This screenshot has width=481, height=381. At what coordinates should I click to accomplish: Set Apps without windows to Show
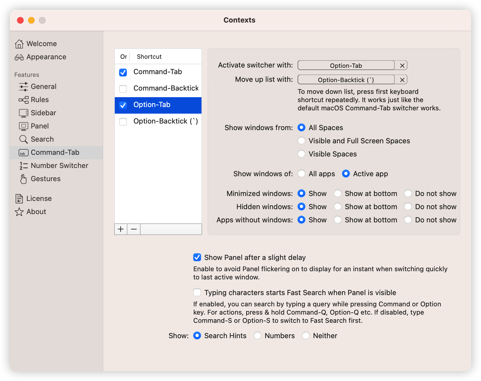301,220
